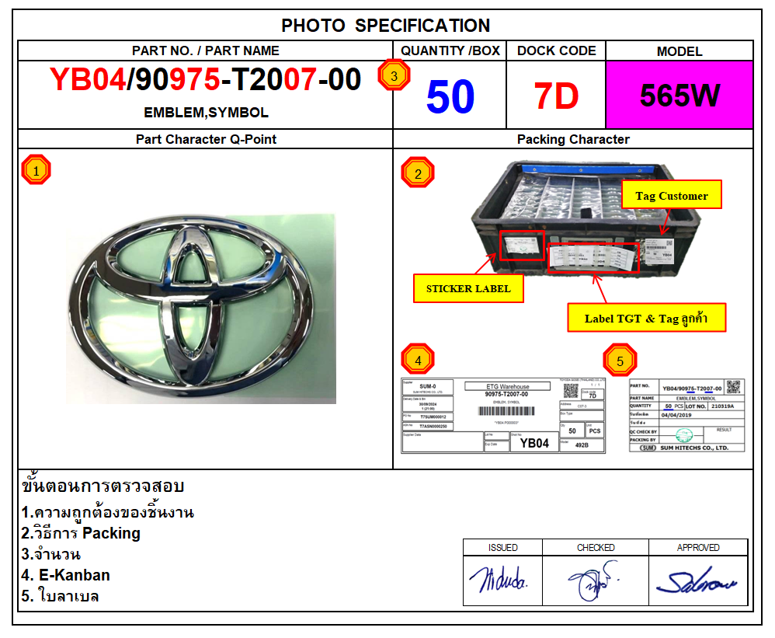Click the MODEL column header
This screenshot has width=775, height=638.
pos(679,51)
